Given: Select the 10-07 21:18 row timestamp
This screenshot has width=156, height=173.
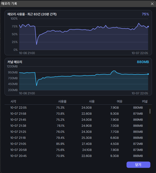Looking at the screenshot, I should (18, 138).
